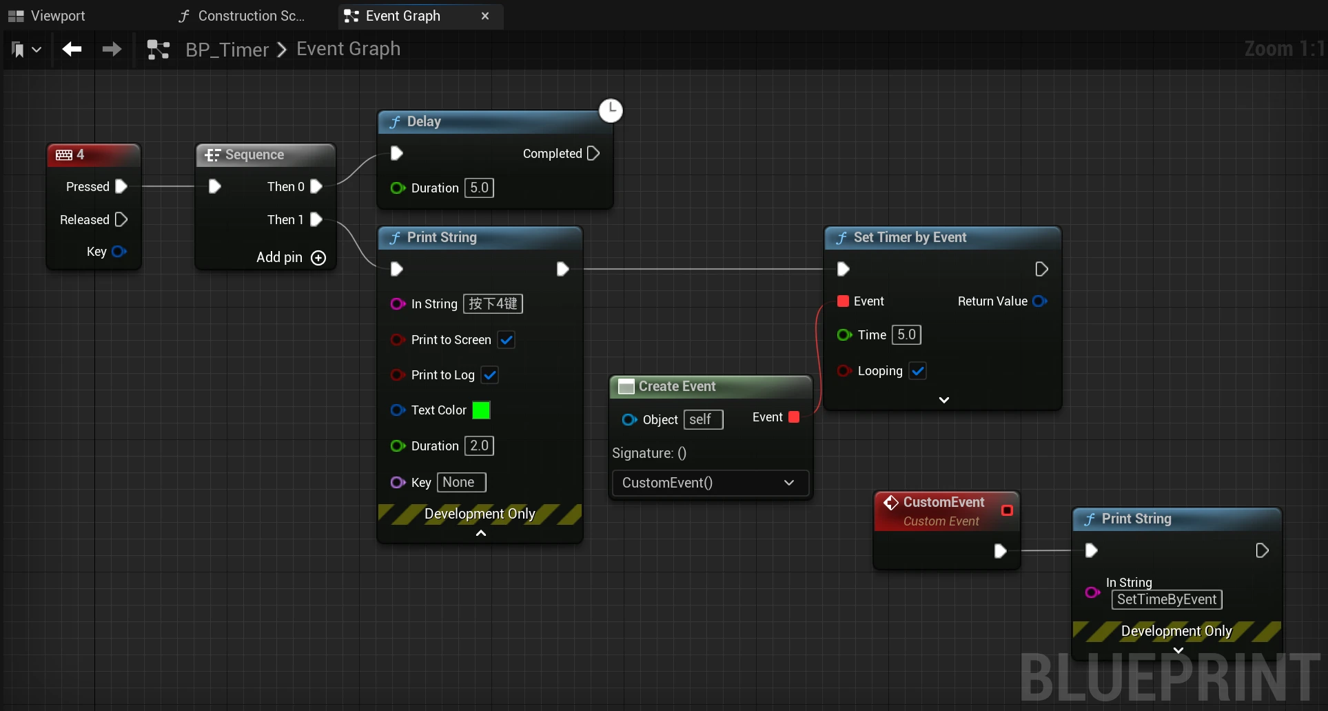This screenshot has height=711, width=1328.
Task: Click the CustomEvent output exec pin
Action: pos(1000,550)
